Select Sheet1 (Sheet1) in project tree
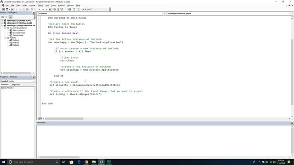 pos(18,30)
